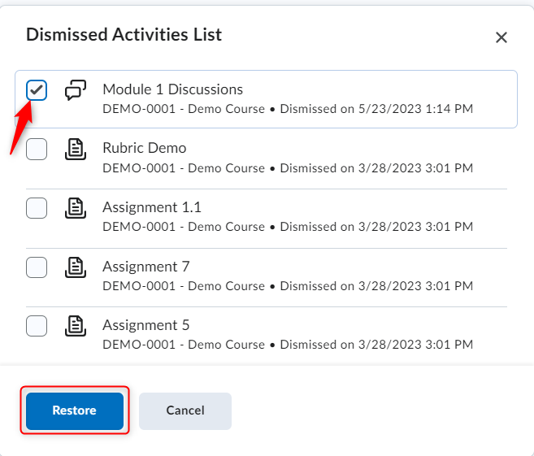Close the Dismissed Activities List dialog
The image size is (534, 456).
click(501, 37)
